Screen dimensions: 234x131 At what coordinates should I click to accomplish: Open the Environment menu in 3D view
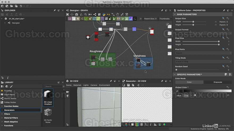point(105,85)
